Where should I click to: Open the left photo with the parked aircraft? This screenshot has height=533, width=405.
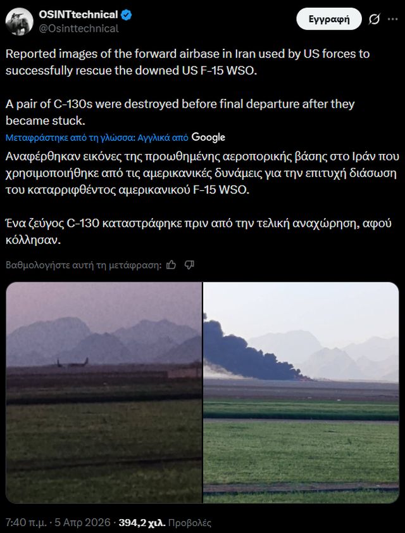[104, 392]
